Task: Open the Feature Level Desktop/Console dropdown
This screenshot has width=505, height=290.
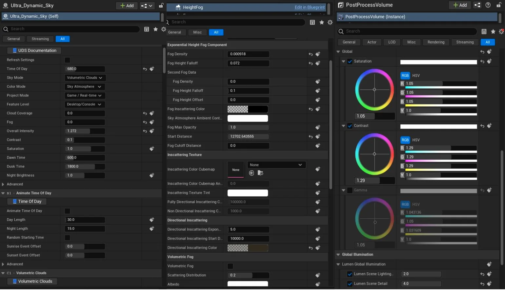Action: [x=85, y=104]
